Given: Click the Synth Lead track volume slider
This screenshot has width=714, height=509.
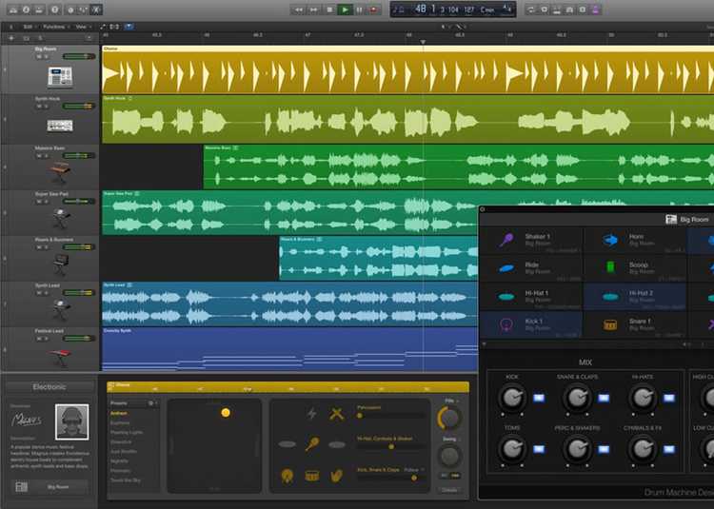Looking at the screenshot, I should pos(79,293).
